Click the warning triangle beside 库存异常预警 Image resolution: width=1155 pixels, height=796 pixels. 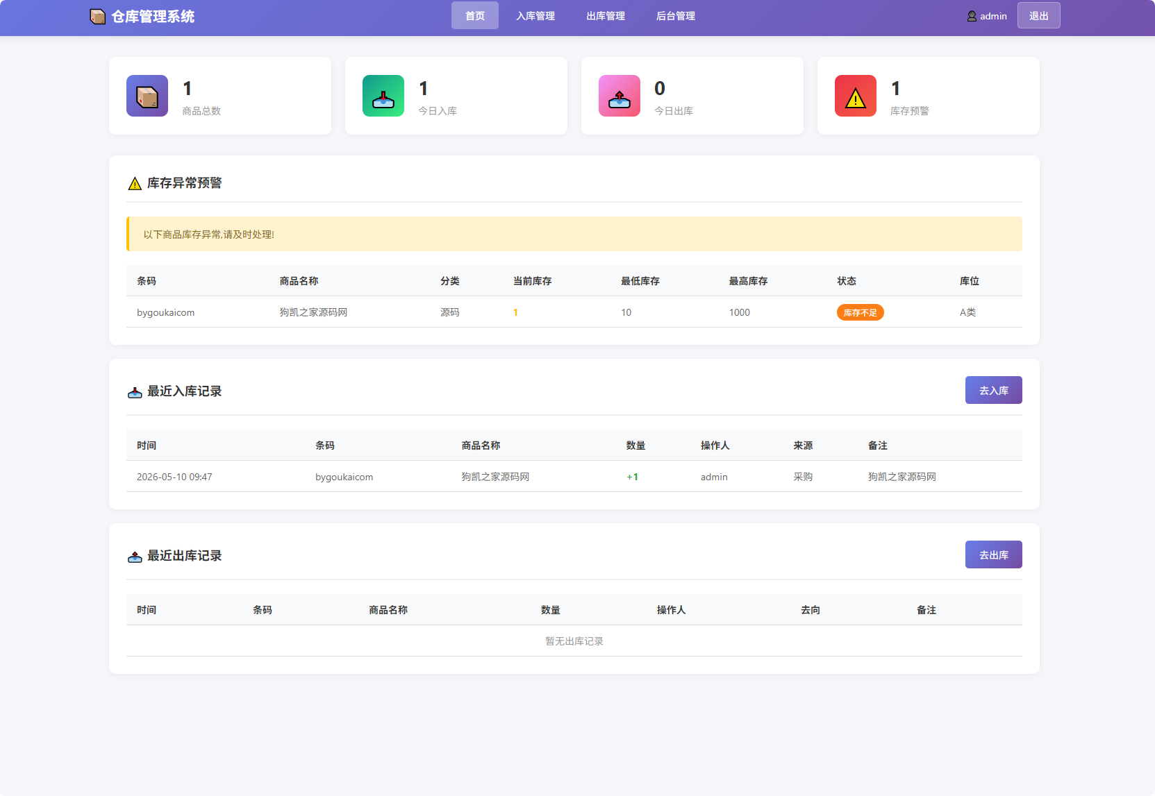(x=135, y=183)
